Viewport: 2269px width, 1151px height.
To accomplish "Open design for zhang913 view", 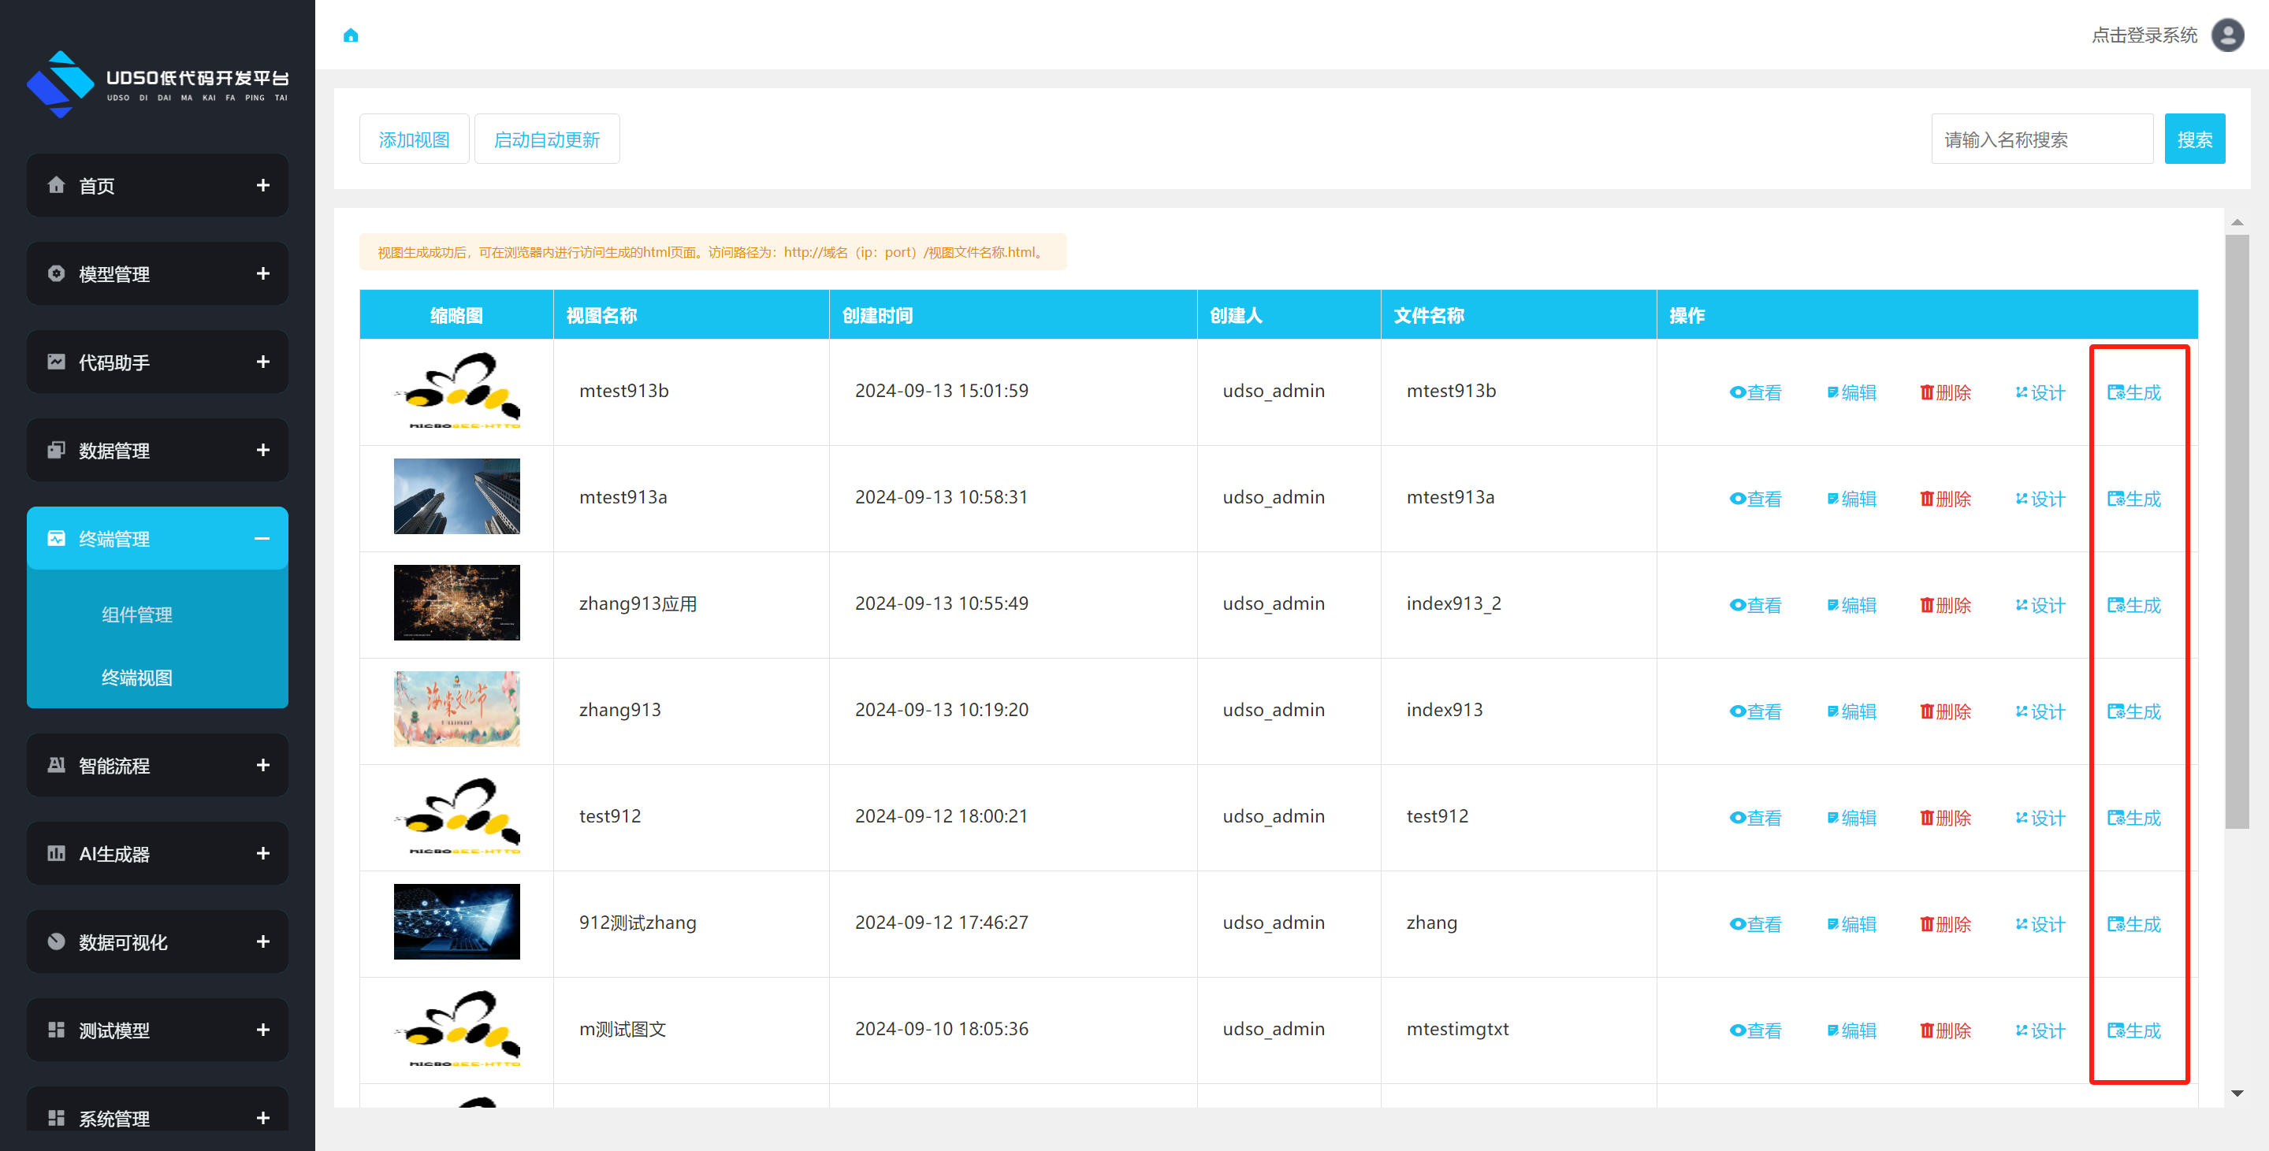I will 2040,711.
